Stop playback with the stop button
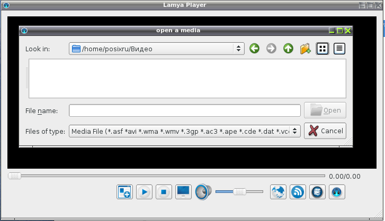The image size is (385, 221). (164, 192)
